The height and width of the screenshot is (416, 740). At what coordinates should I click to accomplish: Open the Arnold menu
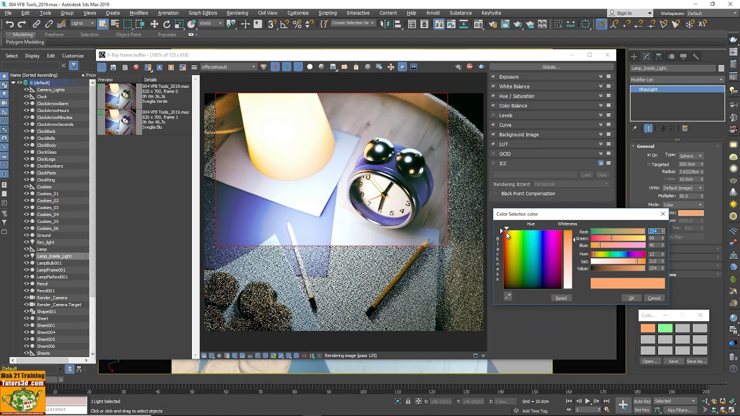(432, 13)
